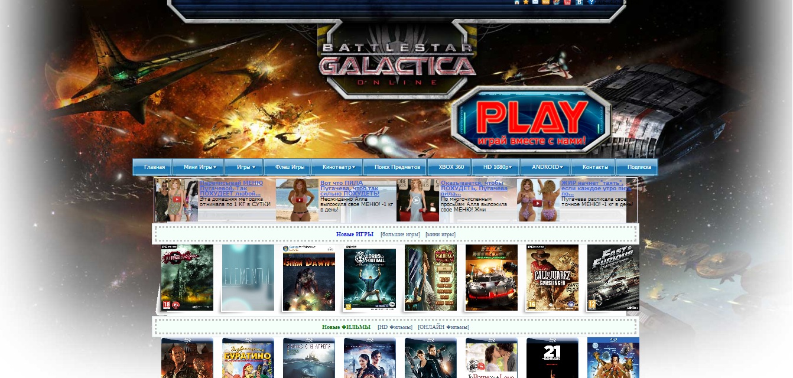Open the Новые ИГРЫ heading link
This screenshot has width=793, height=378.
point(355,234)
